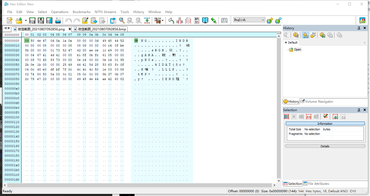The width and height of the screenshot is (370, 196).
Task: Click the tab scroll left arrow
Action: pyautogui.click(x=5, y=28)
